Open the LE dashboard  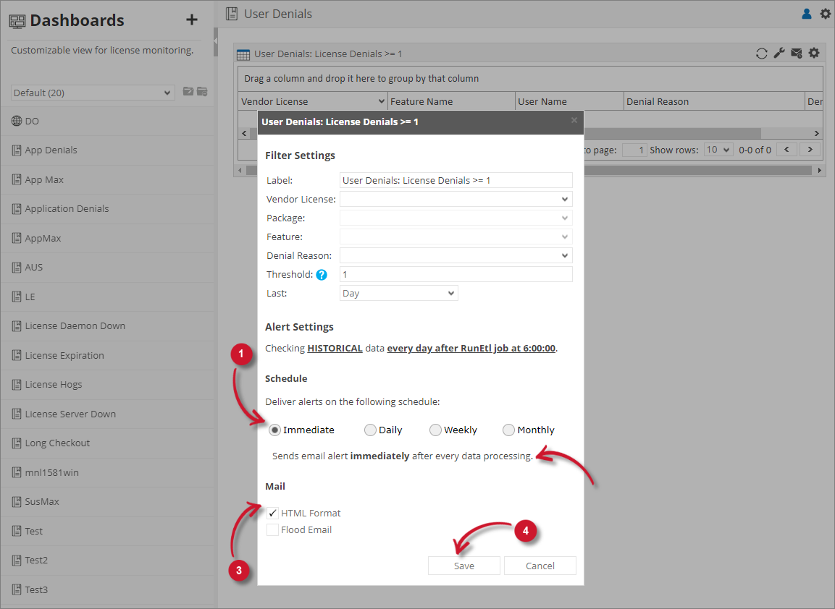pyautogui.click(x=106, y=297)
